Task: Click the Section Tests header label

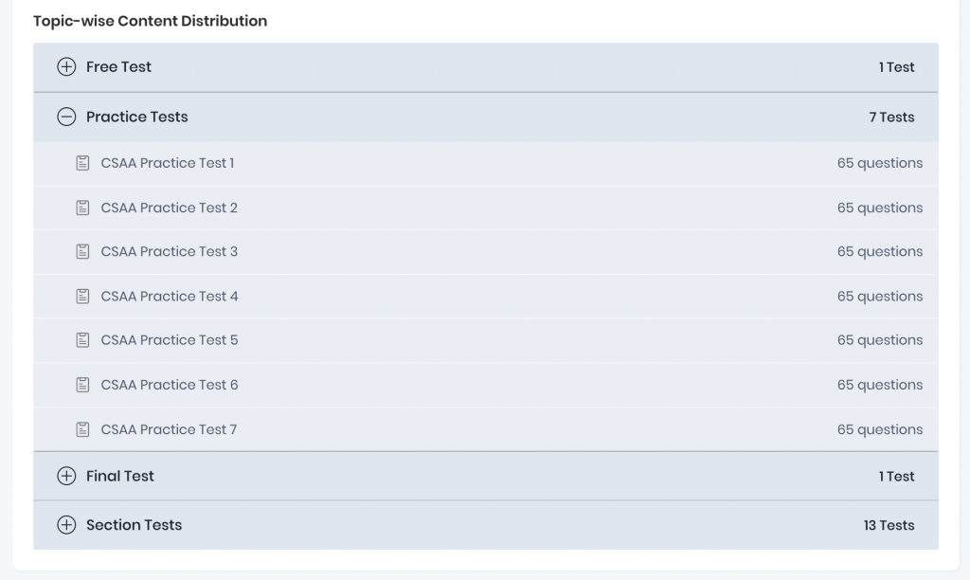Action: 134,525
